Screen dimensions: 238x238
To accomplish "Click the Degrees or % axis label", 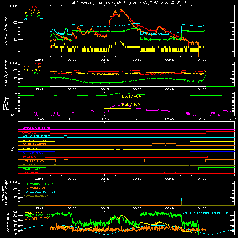I will tap(8, 223).
